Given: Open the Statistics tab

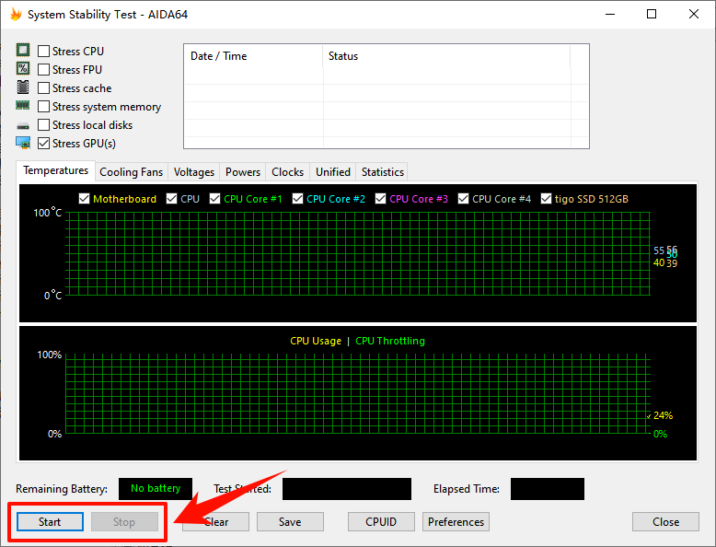Looking at the screenshot, I should point(382,172).
